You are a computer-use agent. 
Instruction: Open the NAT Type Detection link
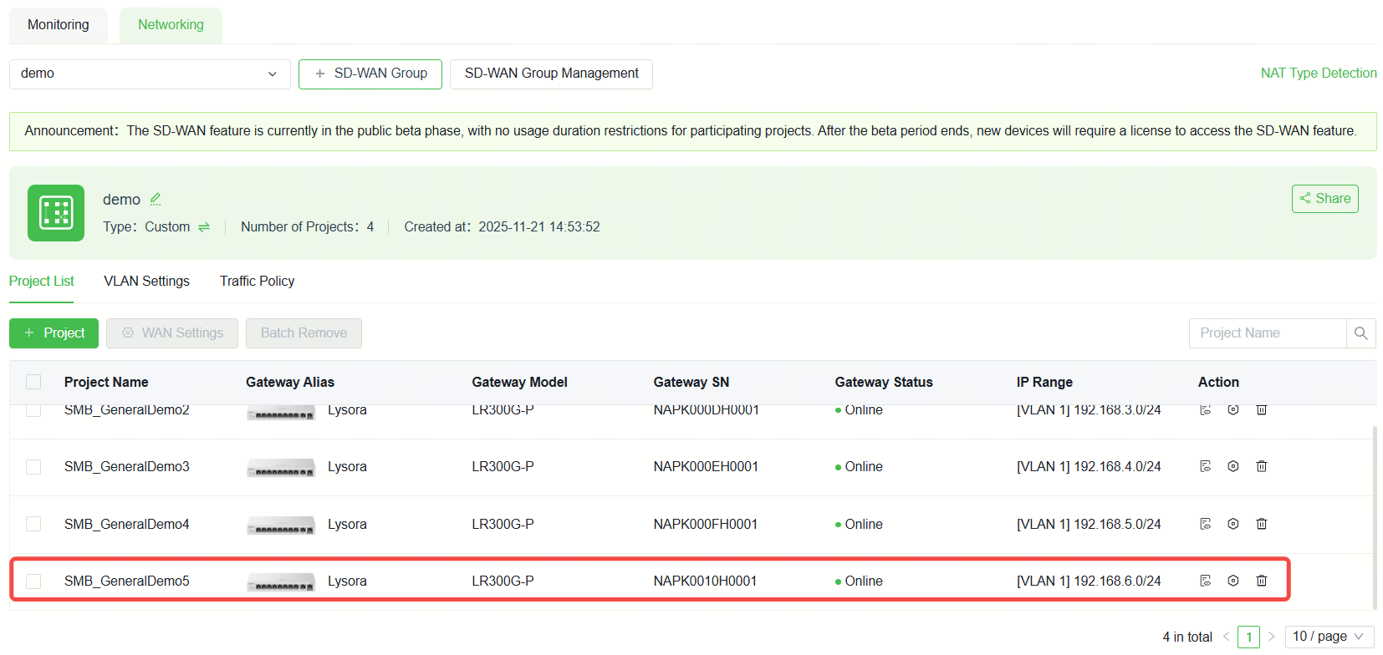[x=1319, y=74]
